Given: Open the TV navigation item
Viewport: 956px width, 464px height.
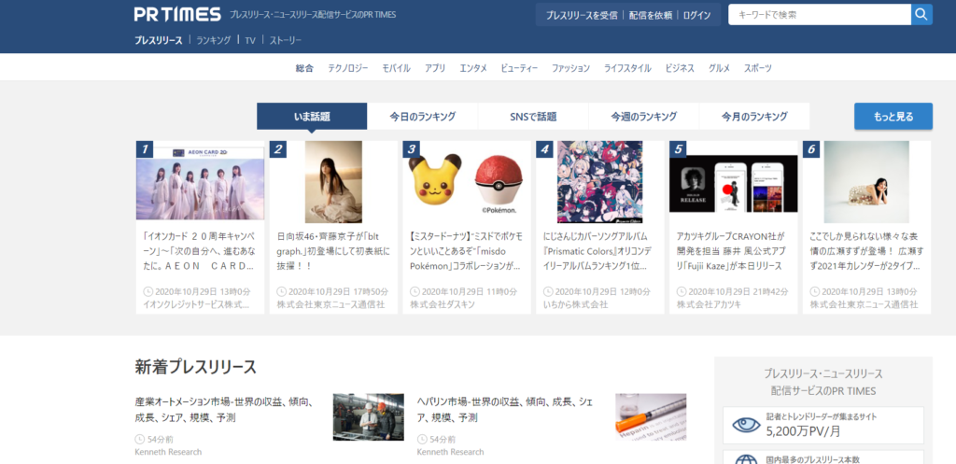Looking at the screenshot, I should (250, 40).
